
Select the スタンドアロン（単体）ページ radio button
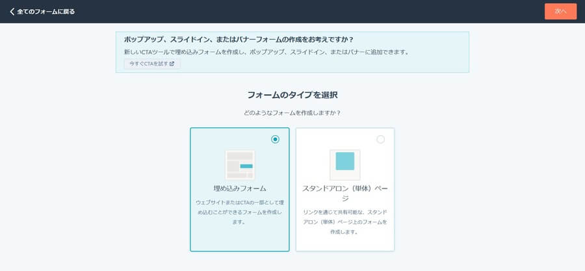click(380, 140)
